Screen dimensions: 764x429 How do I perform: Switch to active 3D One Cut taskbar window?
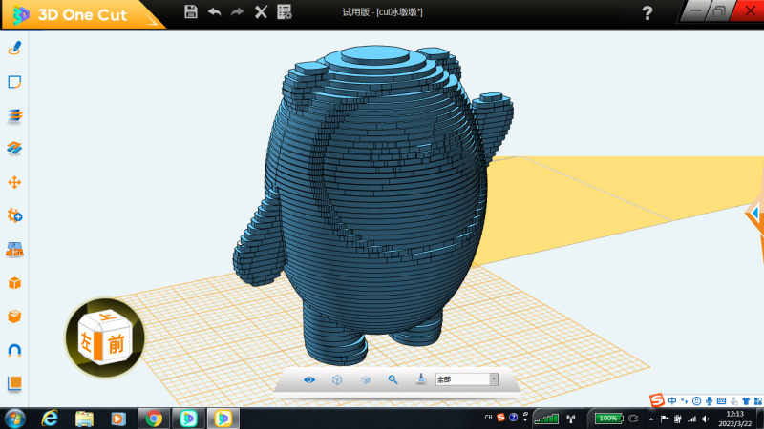click(223, 419)
